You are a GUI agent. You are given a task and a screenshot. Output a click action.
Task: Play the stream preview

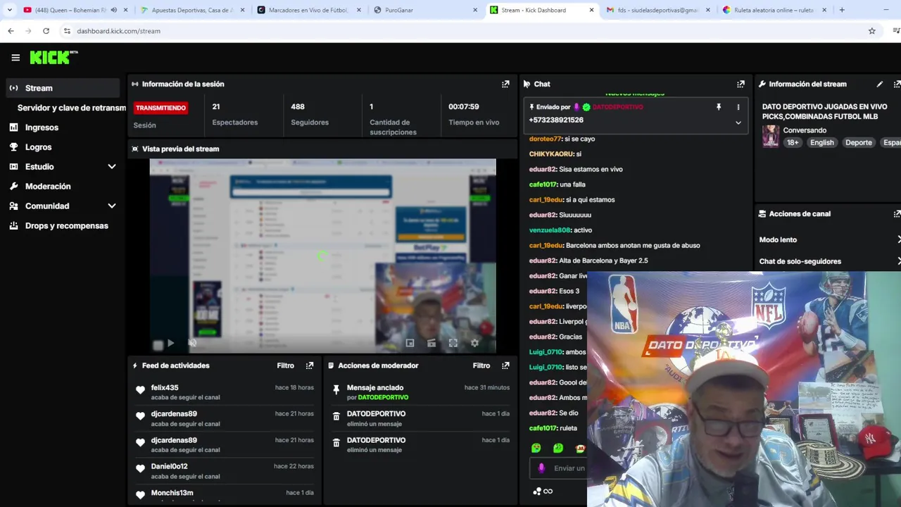tap(170, 343)
